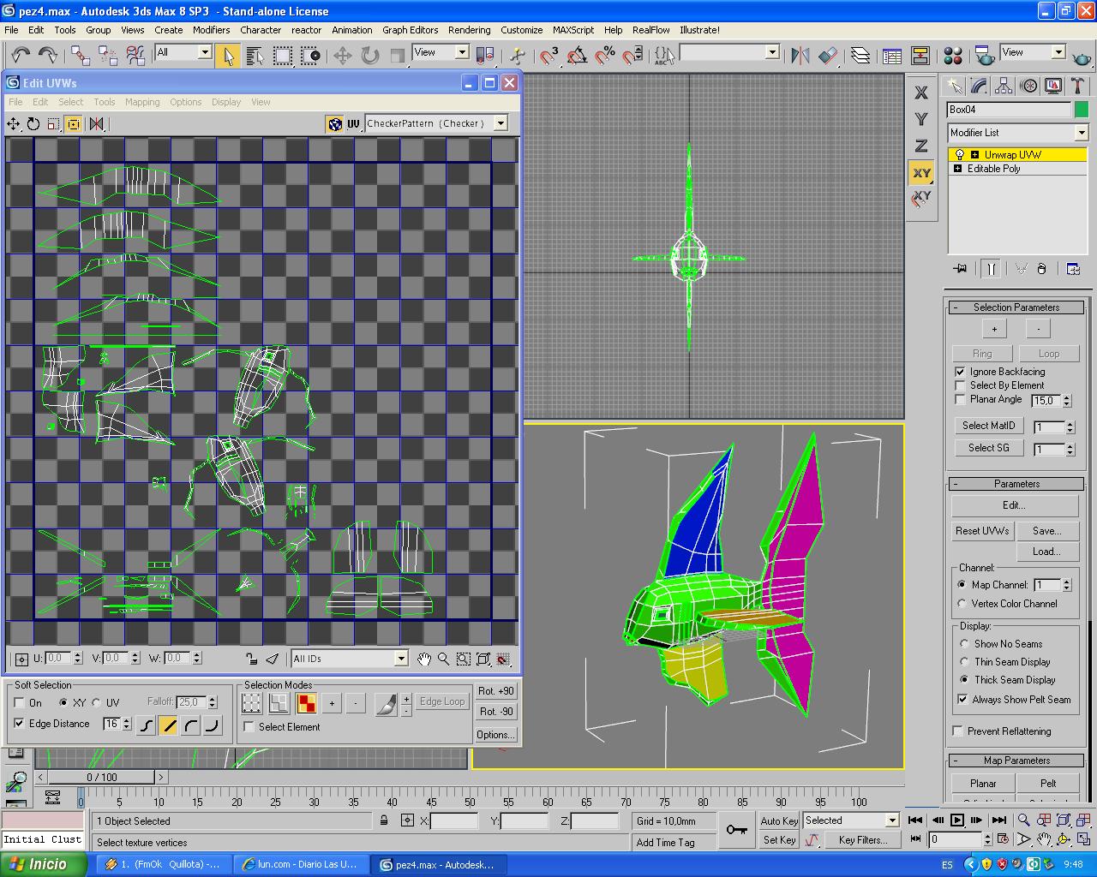Activate Freeform Mode in Edit UVWs
This screenshot has height=877, width=1097.
pyautogui.click(x=73, y=124)
